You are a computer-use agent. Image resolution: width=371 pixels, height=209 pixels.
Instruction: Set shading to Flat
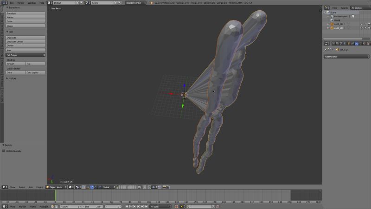pos(35,64)
